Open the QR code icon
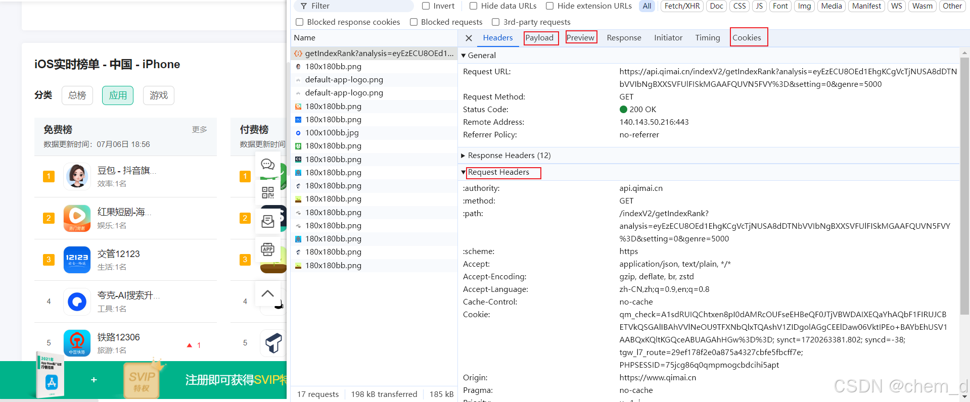 [x=267, y=192]
